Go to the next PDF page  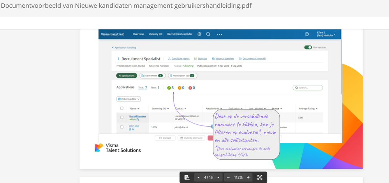pyautogui.click(x=218, y=177)
